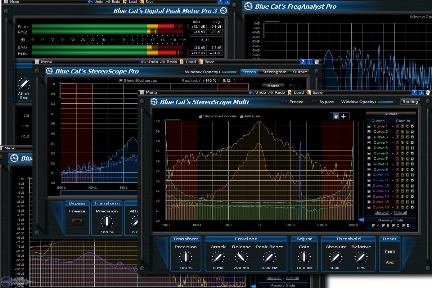Open the Mouse dropdown in StereoScope Pro
Screen dimensions: 432x288
pyautogui.click(x=273, y=86)
